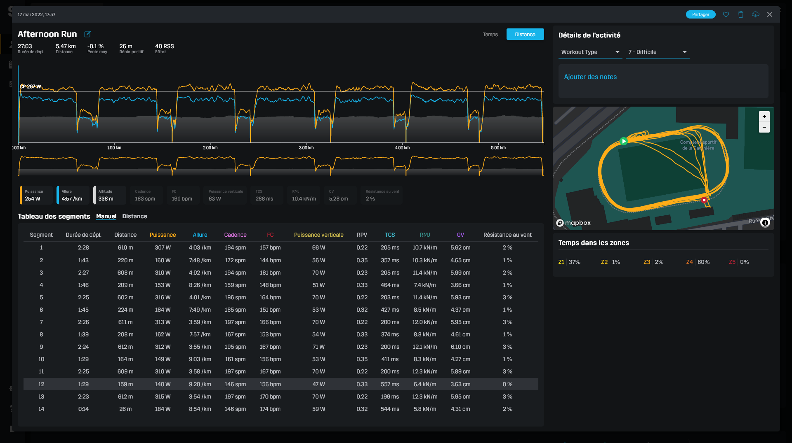
Task: Toggle the Altitude metric chip
Action: tap(110, 195)
